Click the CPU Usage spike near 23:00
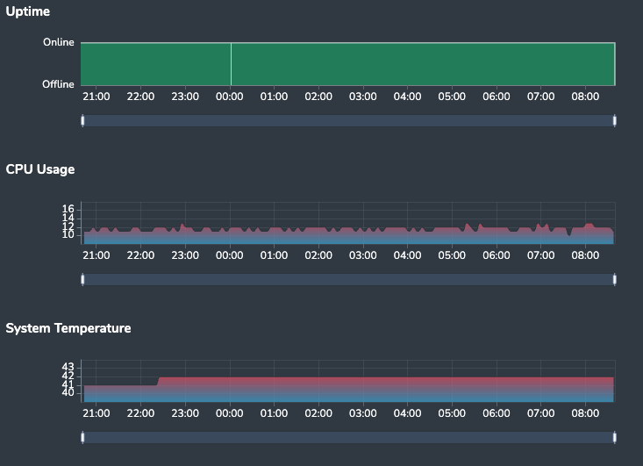643x466 pixels. tap(182, 226)
